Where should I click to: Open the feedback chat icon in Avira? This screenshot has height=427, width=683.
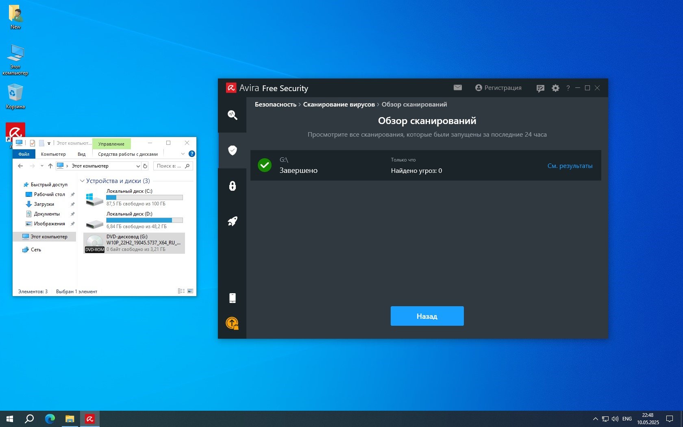click(x=540, y=88)
